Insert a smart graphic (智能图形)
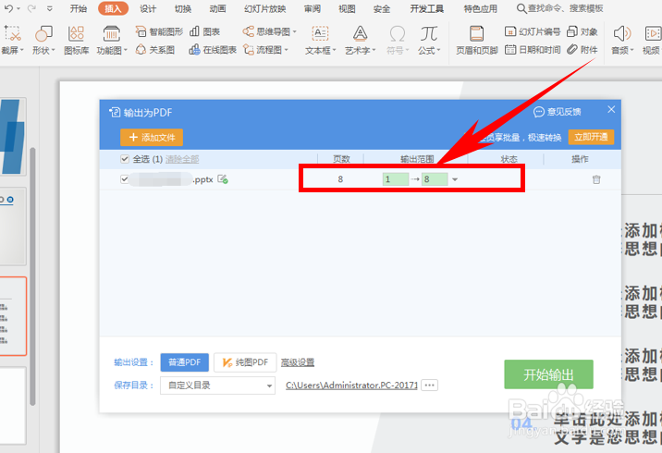Screen dimensions: 662x453 coord(159,31)
